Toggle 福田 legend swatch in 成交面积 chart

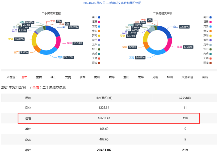pyautogui.click(x=211, y=22)
